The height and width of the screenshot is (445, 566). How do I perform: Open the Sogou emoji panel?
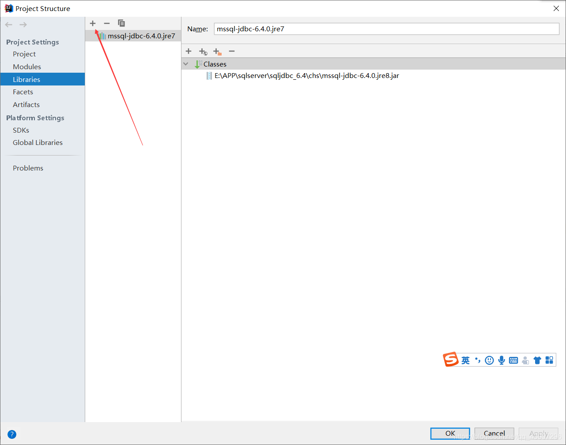coord(489,360)
